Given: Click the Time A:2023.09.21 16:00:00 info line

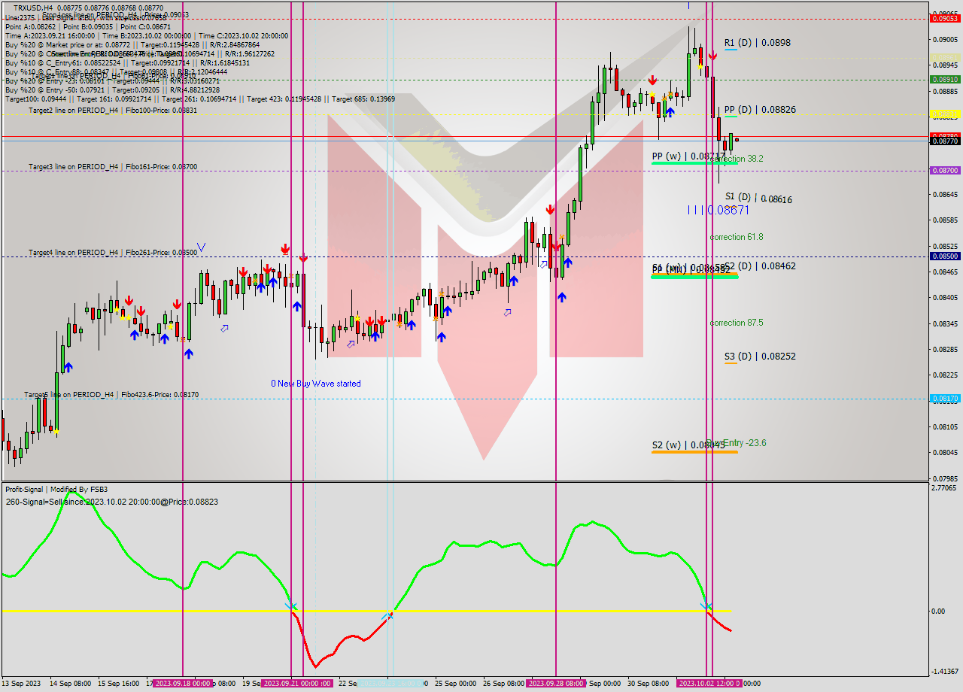Looking at the screenshot, I should click(147, 35).
